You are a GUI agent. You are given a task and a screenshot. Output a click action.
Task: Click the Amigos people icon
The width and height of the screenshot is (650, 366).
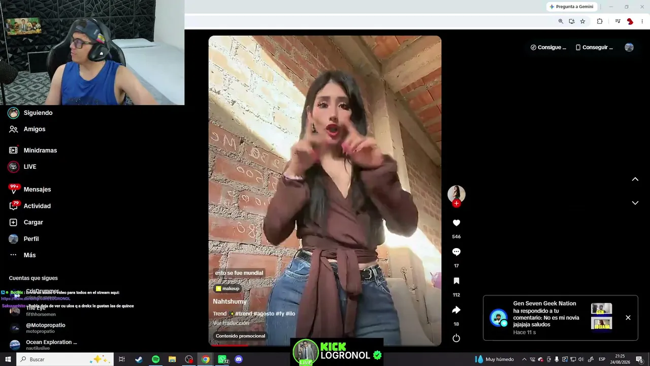pyautogui.click(x=14, y=129)
